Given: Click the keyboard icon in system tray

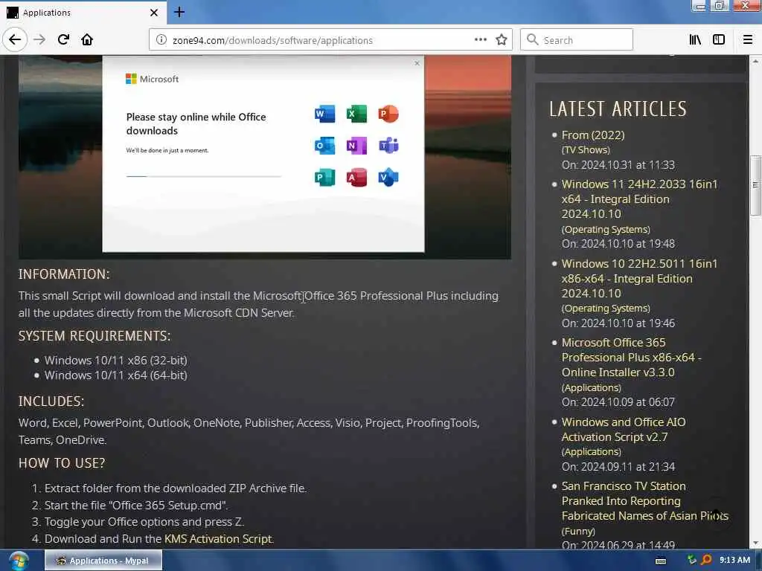Looking at the screenshot, I should pos(661,561).
